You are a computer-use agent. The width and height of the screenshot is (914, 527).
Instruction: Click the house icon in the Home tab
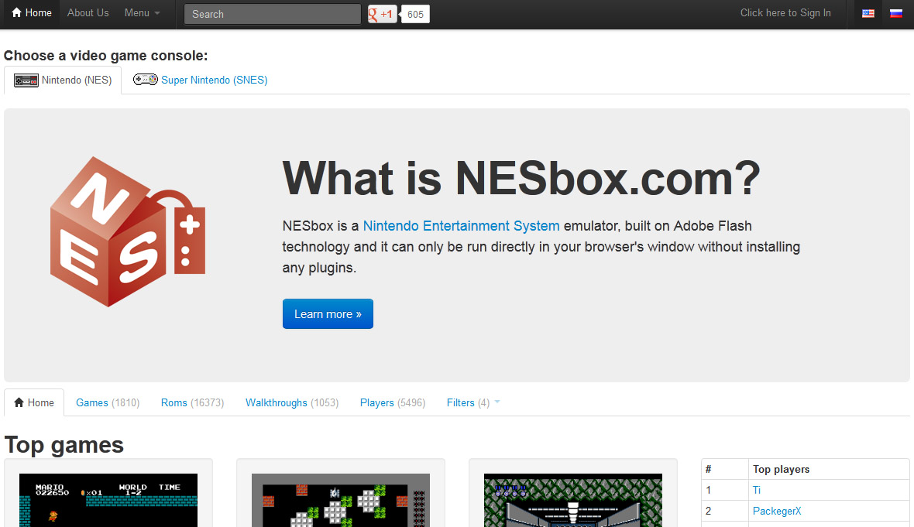point(19,402)
